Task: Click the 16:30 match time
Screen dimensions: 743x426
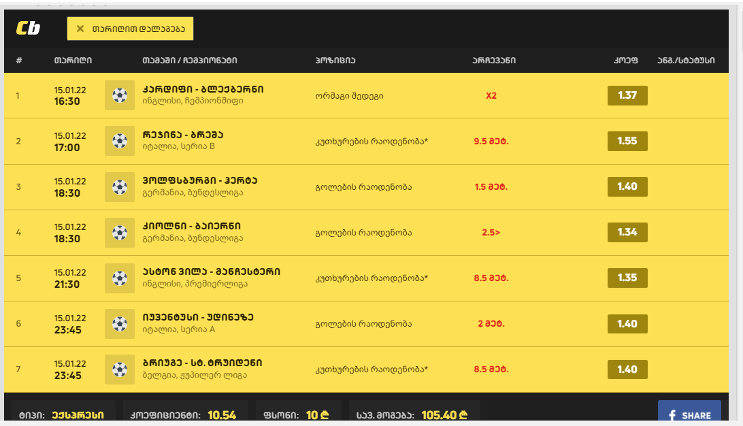Action: [67, 101]
